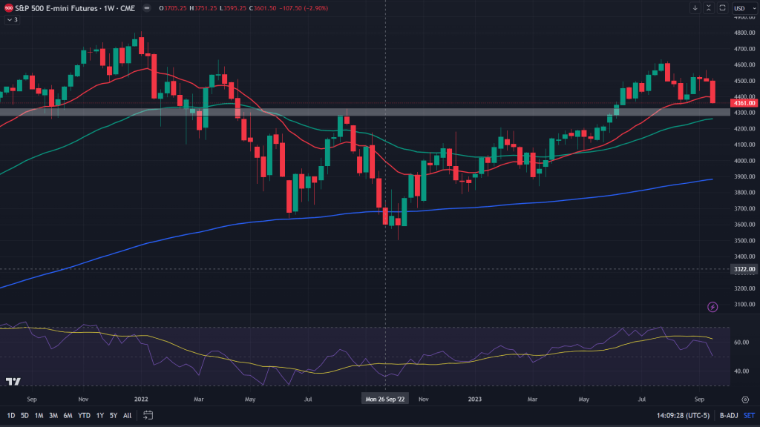Click the download arrow icon at top right
This screenshot has width=760, height=427.
tap(695, 8)
